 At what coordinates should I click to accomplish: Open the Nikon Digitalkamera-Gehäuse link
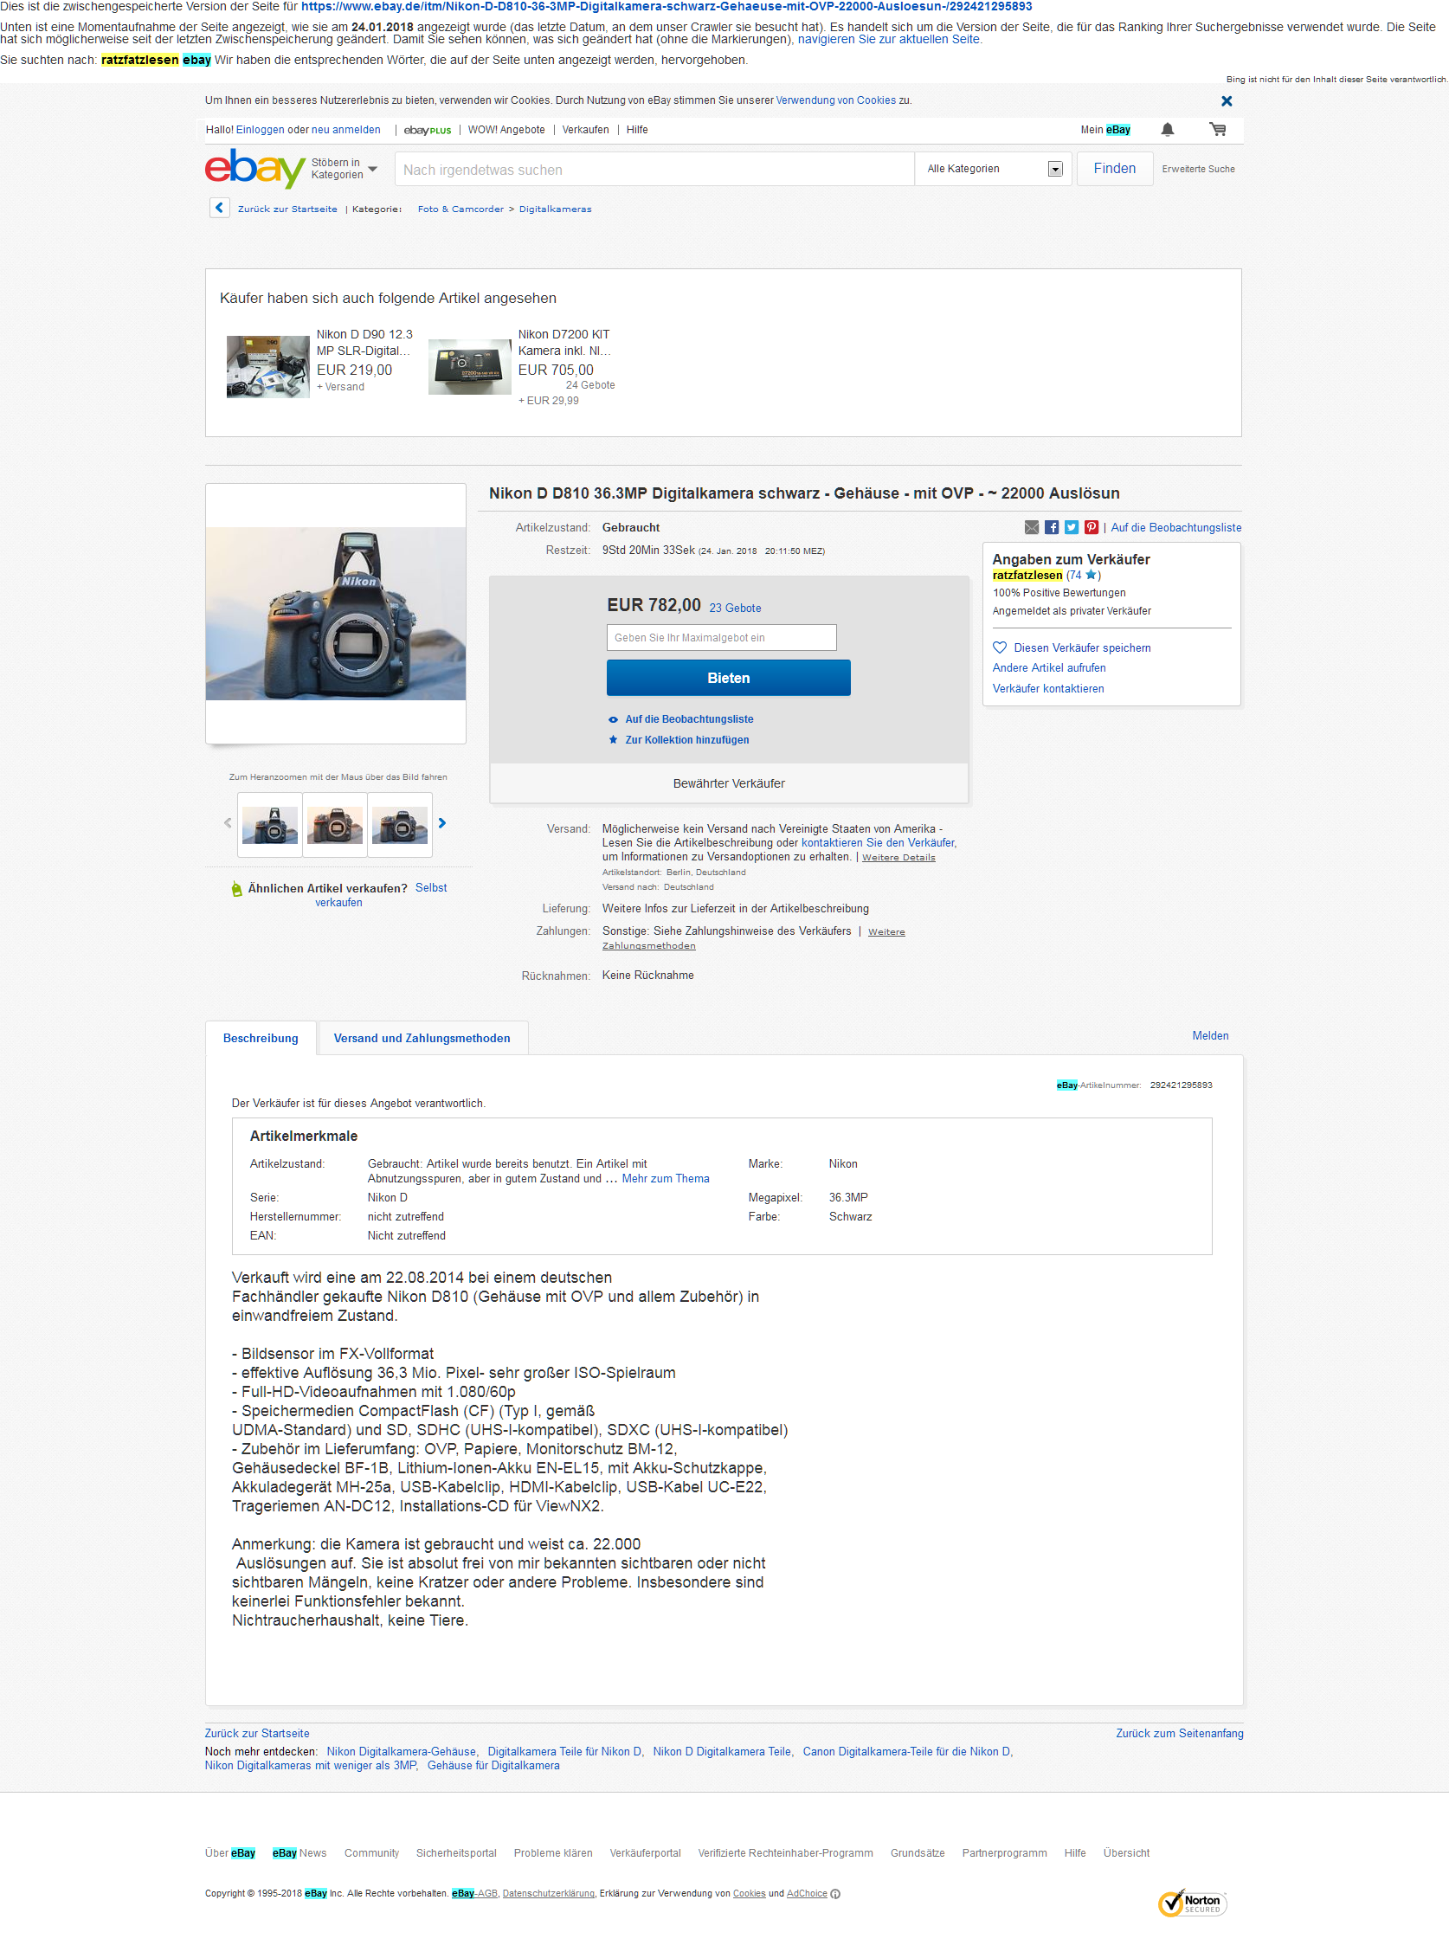pyautogui.click(x=402, y=1752)
